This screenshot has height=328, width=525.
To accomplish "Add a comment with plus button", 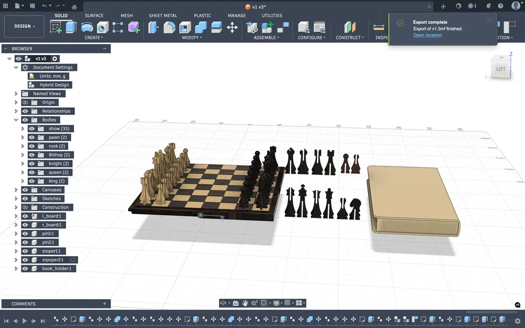I will pos(104,303).
